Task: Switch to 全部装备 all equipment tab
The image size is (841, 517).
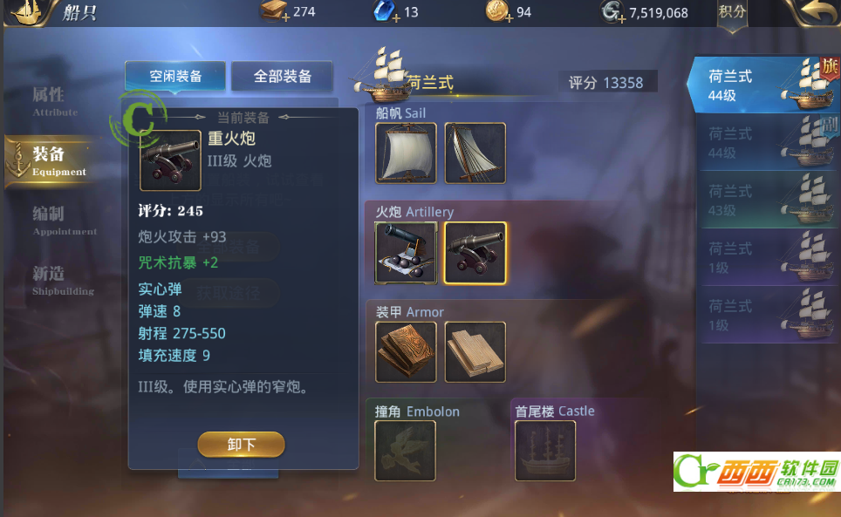Action: [x=282, y=76]
